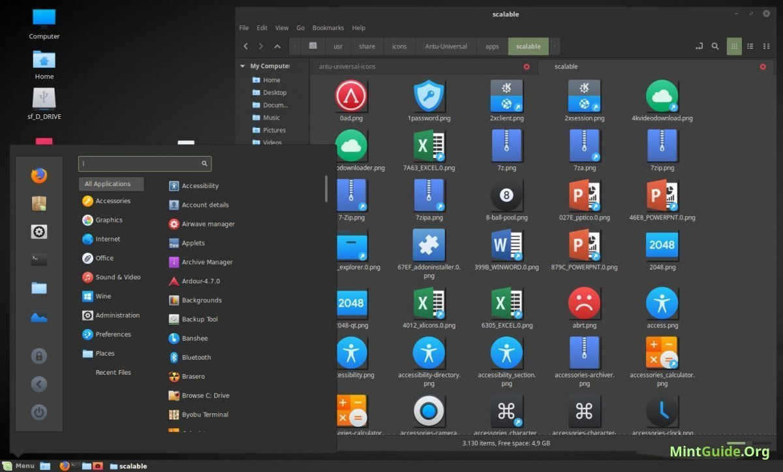This screenshot has width=783, height=472.
Task: Select the 7A63_EXCEL.0.png file
Action: coord(429,145)
